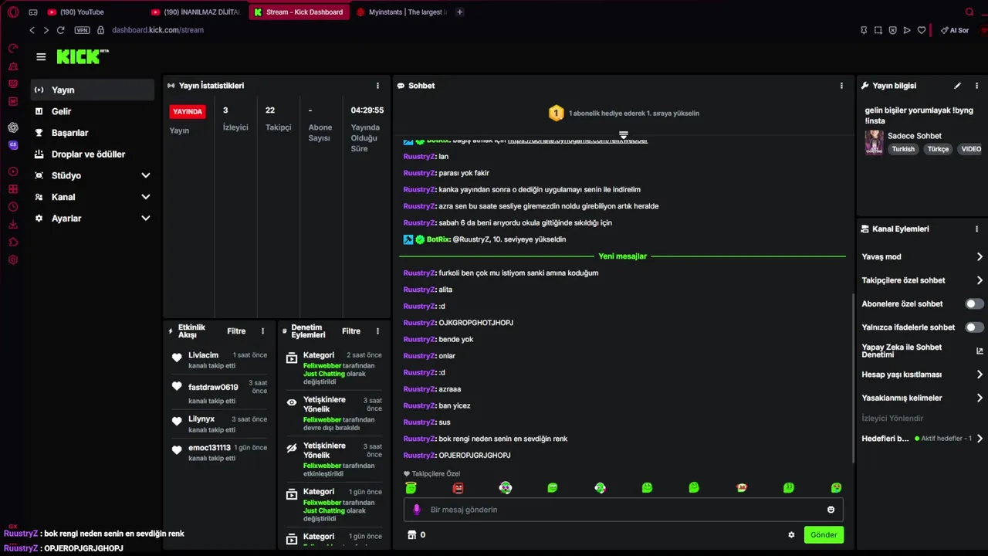
Task: Edit stream info with the pencil icon
Action: (957, 86)
